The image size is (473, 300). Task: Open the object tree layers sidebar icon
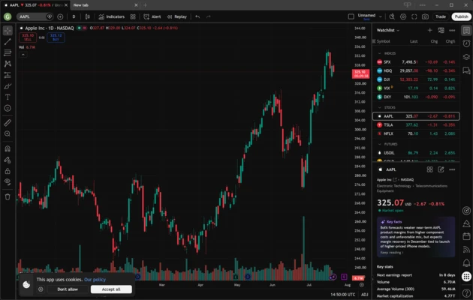point(466,57)
